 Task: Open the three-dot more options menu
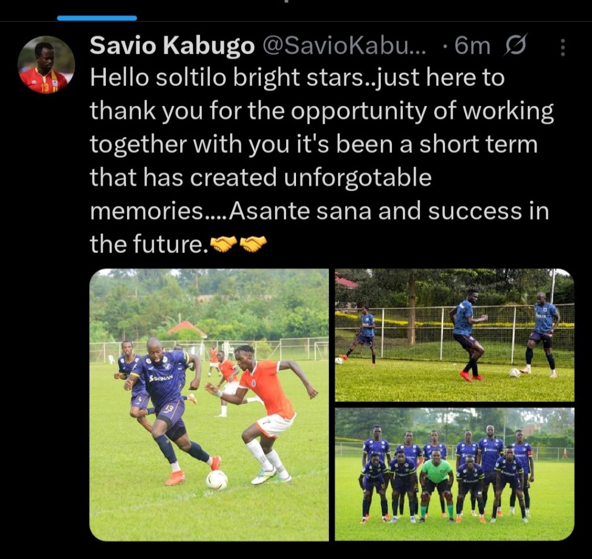(x=563, y=47)
